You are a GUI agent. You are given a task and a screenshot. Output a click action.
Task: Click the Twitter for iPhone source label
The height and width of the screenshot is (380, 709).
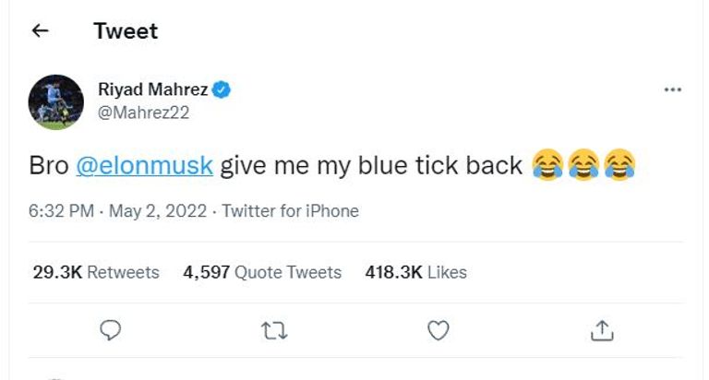coord(290,211)
